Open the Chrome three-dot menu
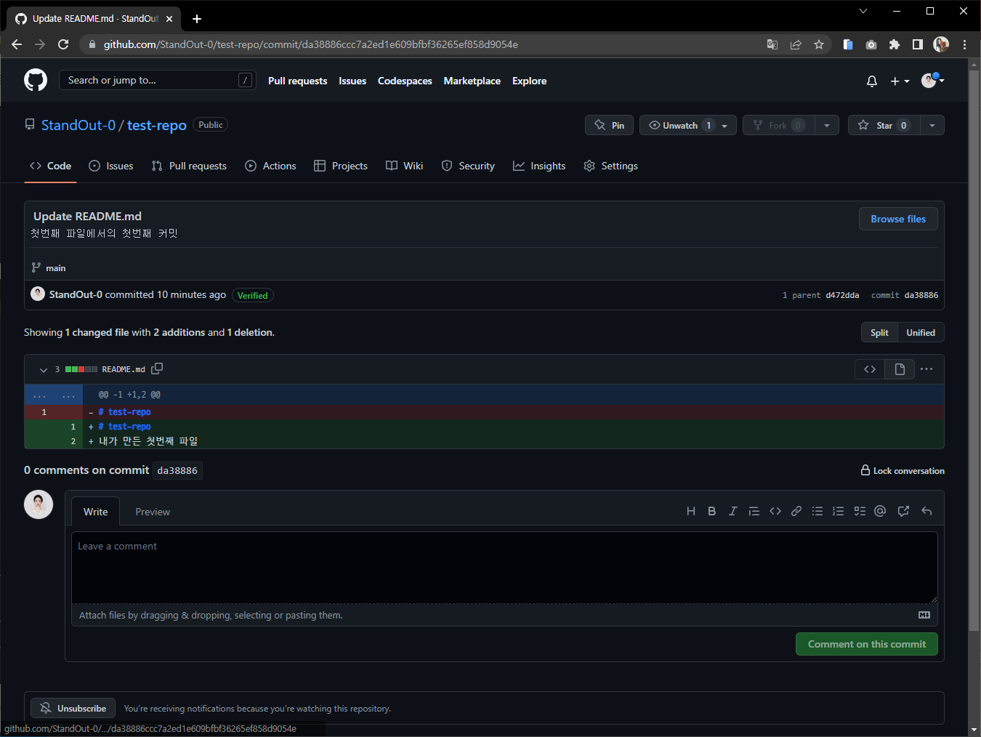This screenshot has width=981, height=737. pos(964,44)
